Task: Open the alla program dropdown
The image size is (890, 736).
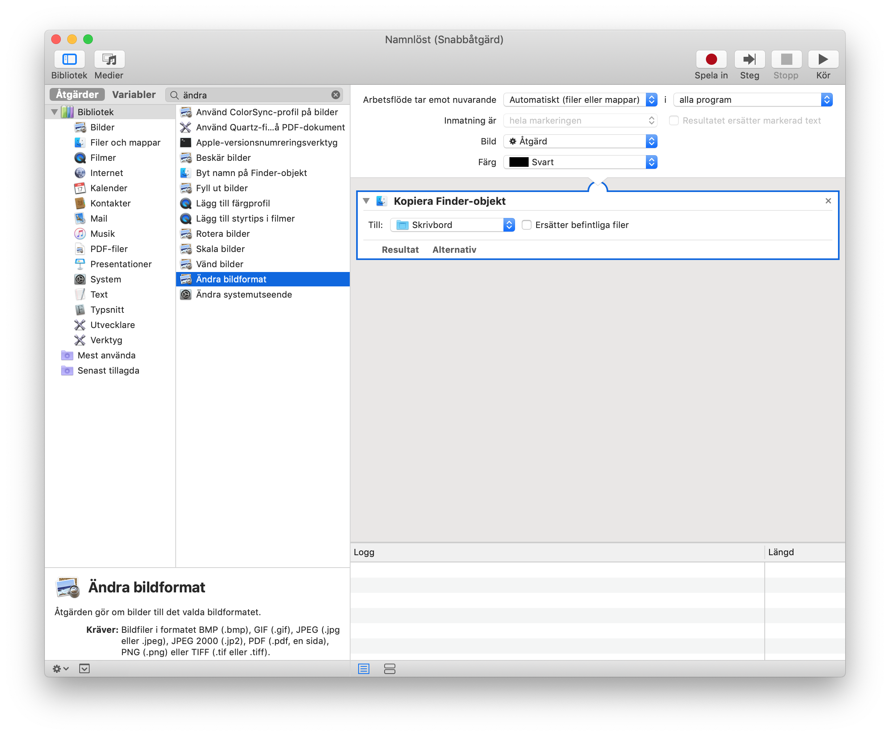Action: tap(752, 100)
